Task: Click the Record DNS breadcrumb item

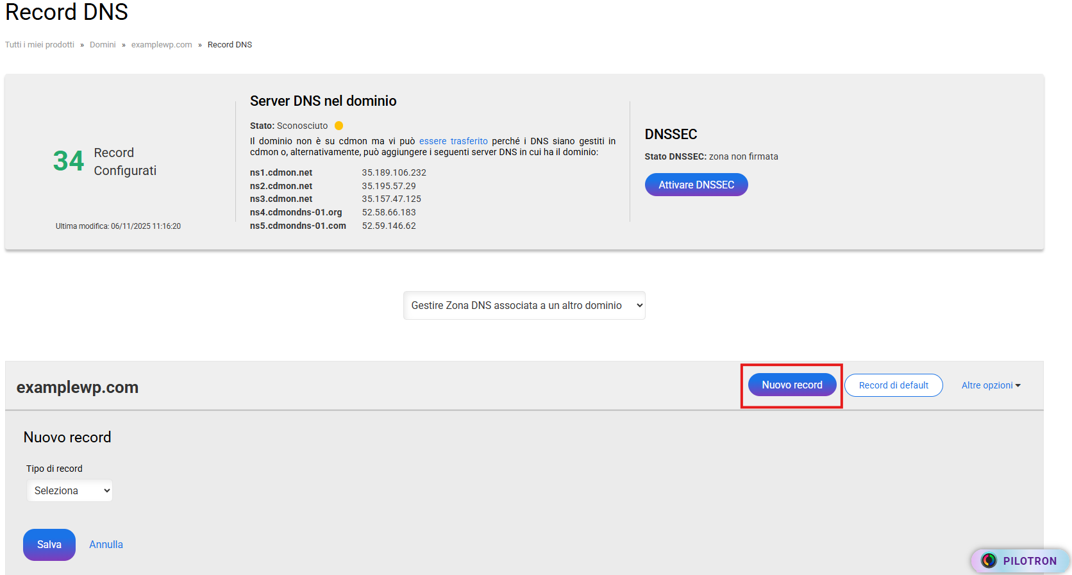Action: point(230,45)
